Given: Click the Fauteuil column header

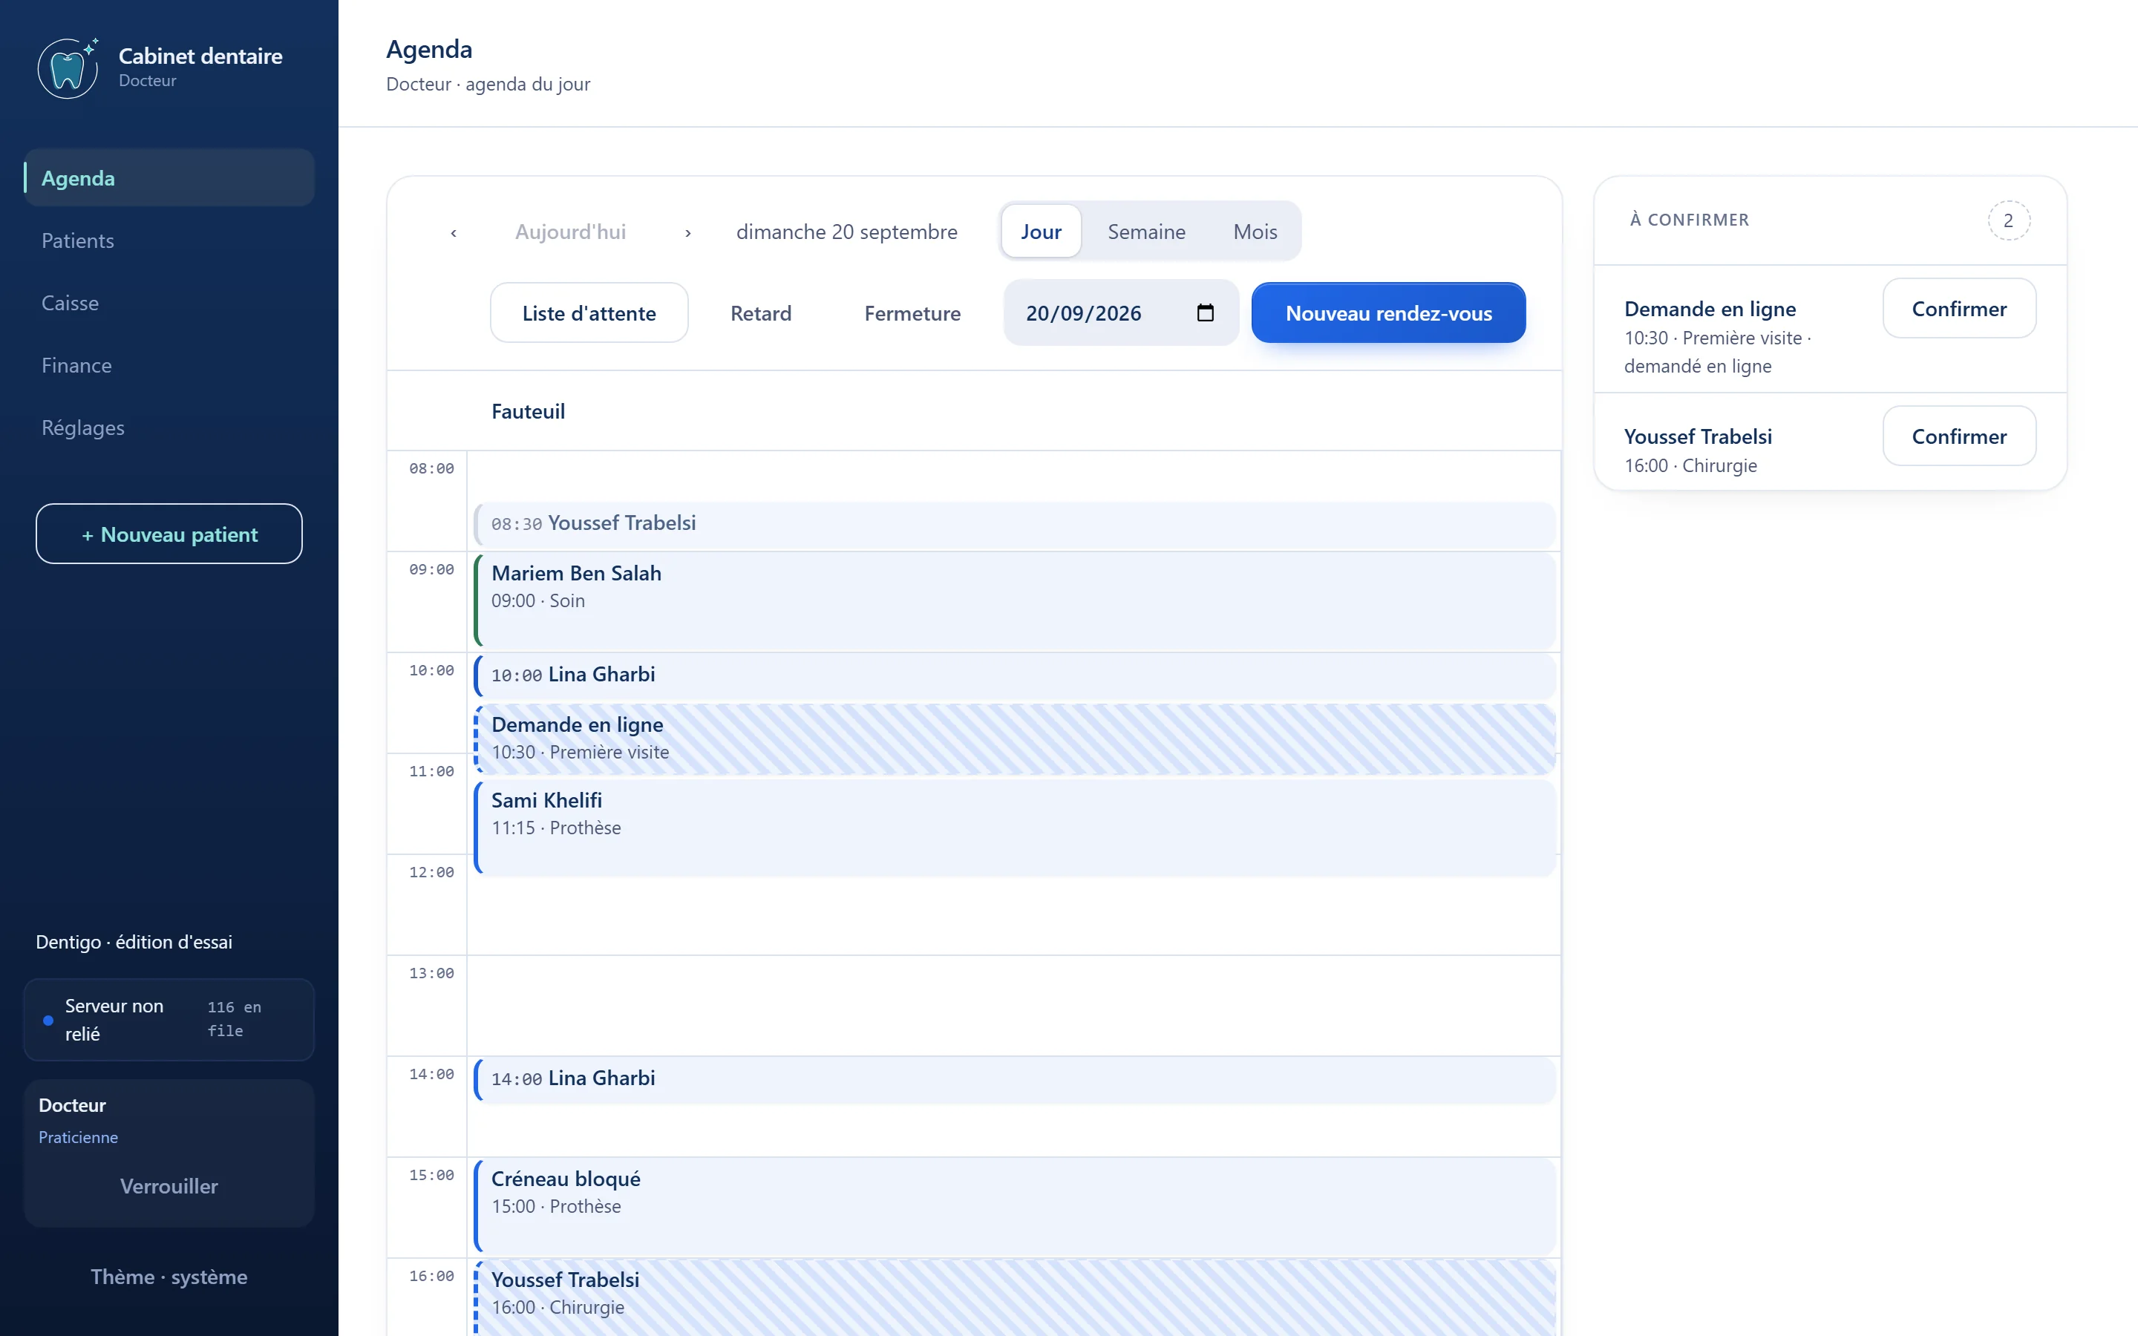Looking at the screenshot, I should (x=529, y=411).
